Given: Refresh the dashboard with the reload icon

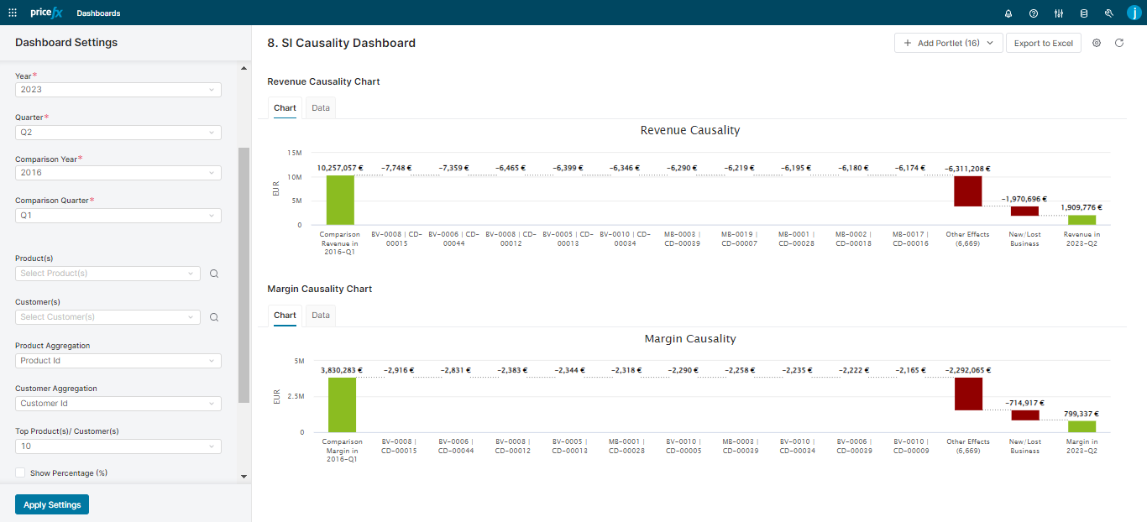Looking at the screenshot, I should pos(1119,43).
